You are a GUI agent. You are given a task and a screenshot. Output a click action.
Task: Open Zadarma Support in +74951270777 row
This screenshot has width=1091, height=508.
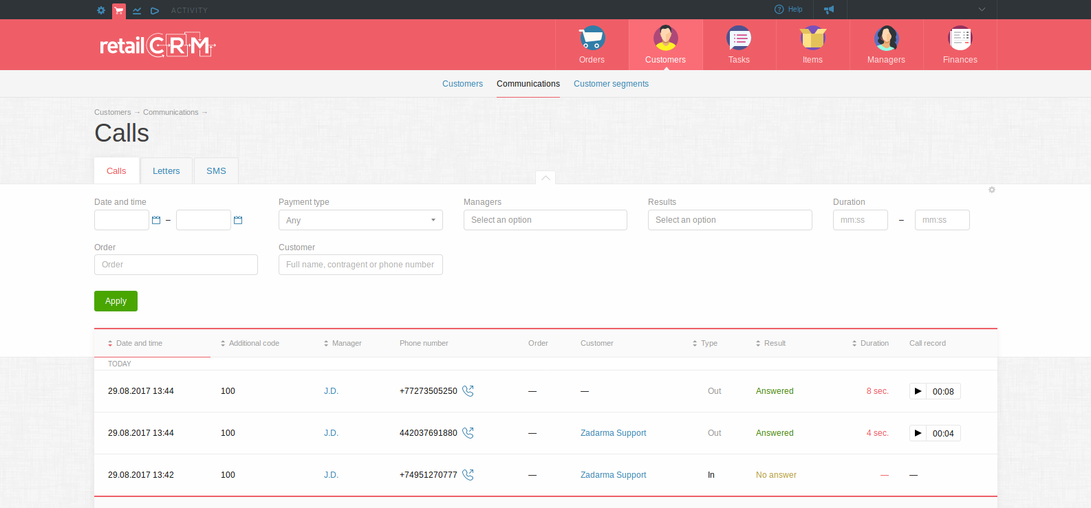(x=614, y=475)
